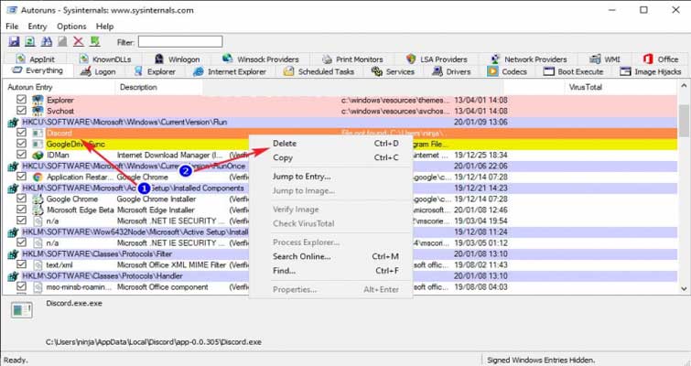This screenshot has width=691, height=366.
Task: Click the registry icon for HKCU Run key
Action: click(13, 123)
